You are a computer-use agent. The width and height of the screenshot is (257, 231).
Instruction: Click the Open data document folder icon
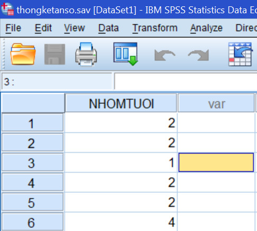(23, 54)
